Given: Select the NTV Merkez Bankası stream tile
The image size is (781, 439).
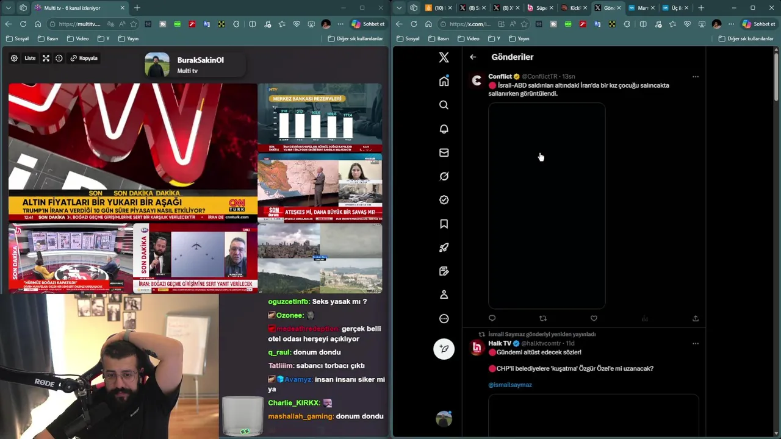Looking at the screenshot, I should 320,118.
